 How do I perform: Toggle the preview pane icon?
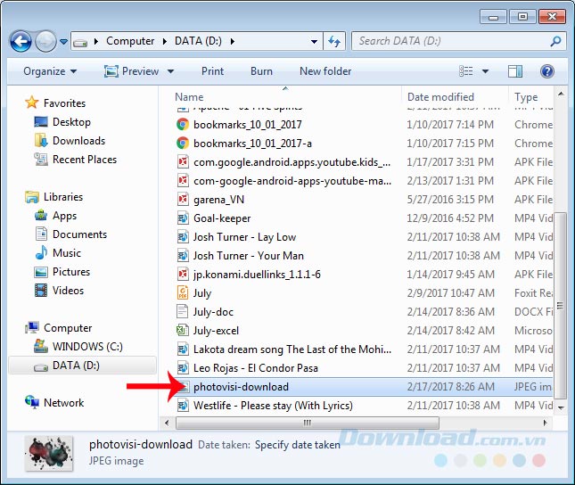tap(515, 71)
